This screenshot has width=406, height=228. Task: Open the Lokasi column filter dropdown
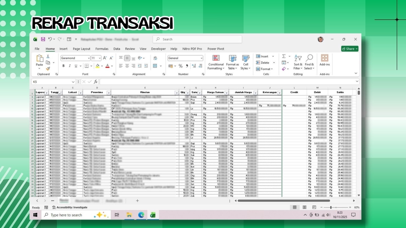coord(80,92)
